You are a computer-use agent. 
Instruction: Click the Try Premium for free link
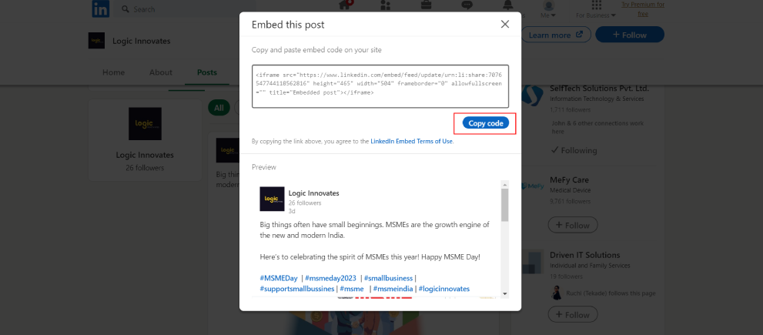tap(643, 9)
